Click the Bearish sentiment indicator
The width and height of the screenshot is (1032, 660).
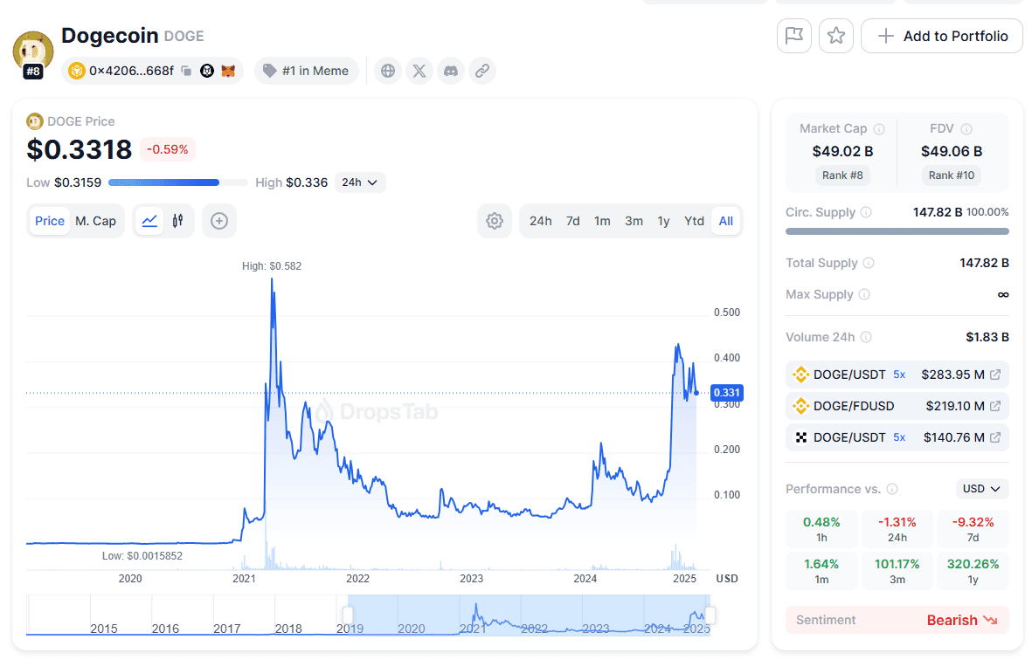[x=961, y=620]
